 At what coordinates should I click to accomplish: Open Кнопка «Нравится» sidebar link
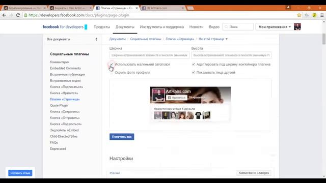pos(64,93)
